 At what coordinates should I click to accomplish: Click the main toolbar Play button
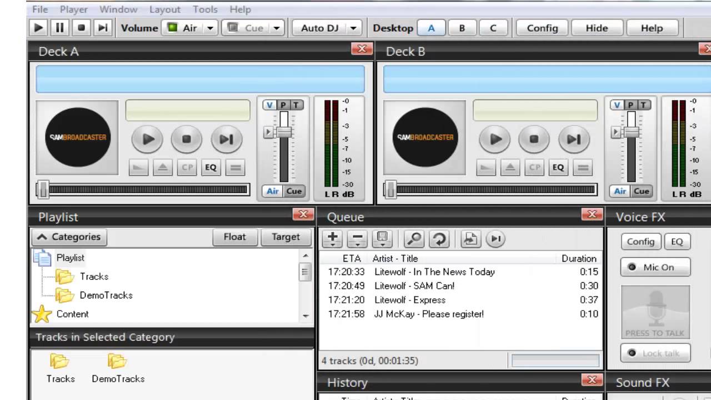coord(38,28)
